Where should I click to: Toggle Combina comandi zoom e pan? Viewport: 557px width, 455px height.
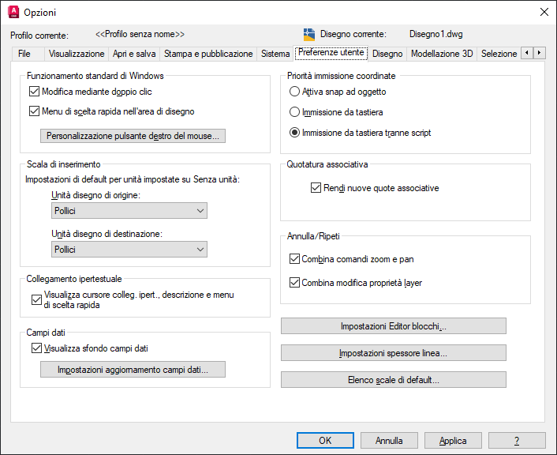click(x=295, y=259)
